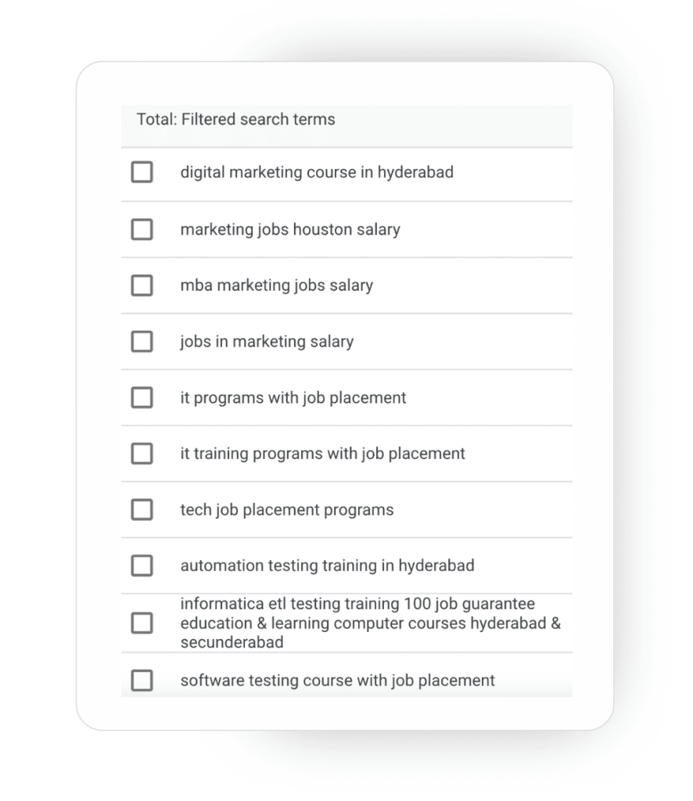Viewport: 693px width, 801px height.
Task: Click 'digital marketing course in hyderabad' text
Action: click(317, 172)
